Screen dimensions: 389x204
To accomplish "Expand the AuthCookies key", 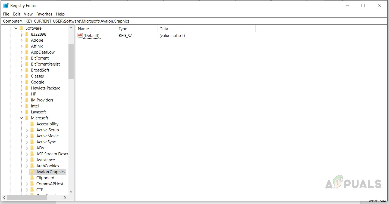I will point(27,166).
